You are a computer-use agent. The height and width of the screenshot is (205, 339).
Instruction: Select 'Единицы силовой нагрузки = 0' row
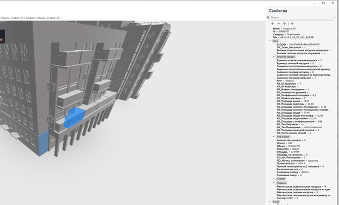(296, 63)
